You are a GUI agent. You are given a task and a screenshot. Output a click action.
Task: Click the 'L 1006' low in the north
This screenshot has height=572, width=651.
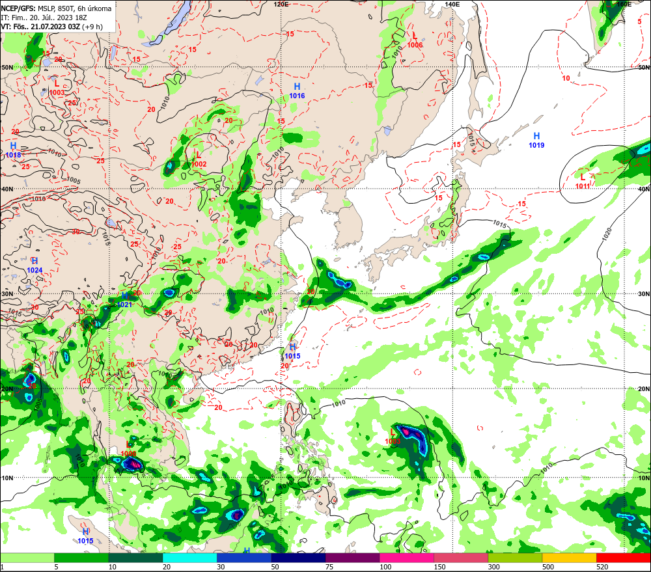coord(415,40)
